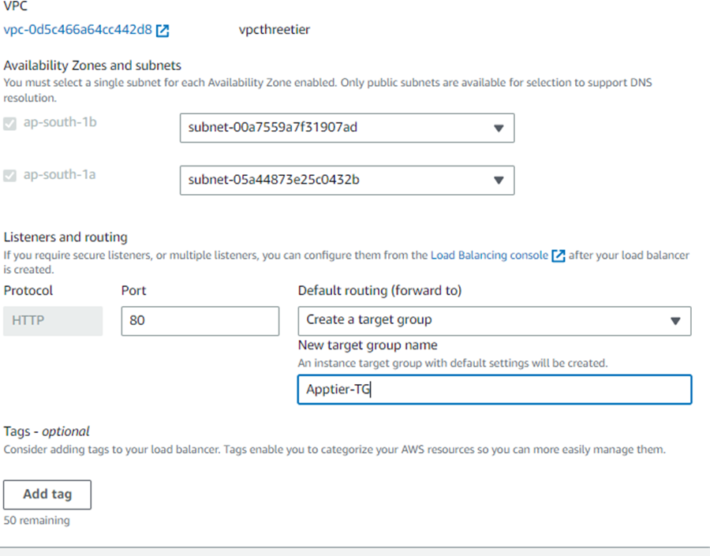Select the vpcthreetier VPC name label
The width and height of the screenshot is (710, 556).
(274, 30)
